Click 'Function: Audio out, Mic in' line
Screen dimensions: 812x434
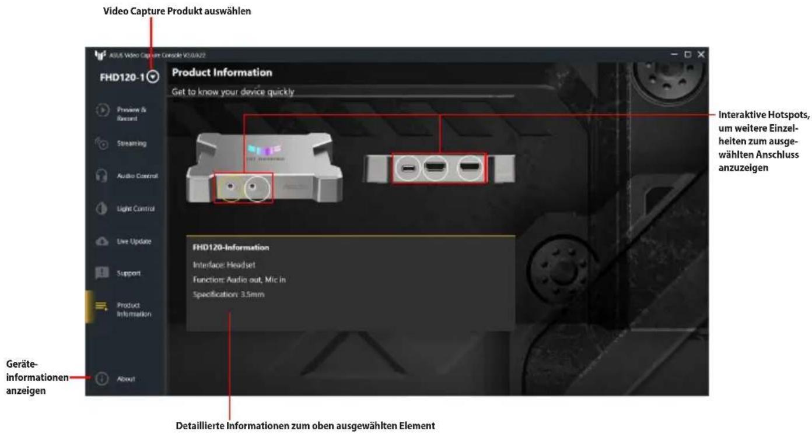click(239, 280)
